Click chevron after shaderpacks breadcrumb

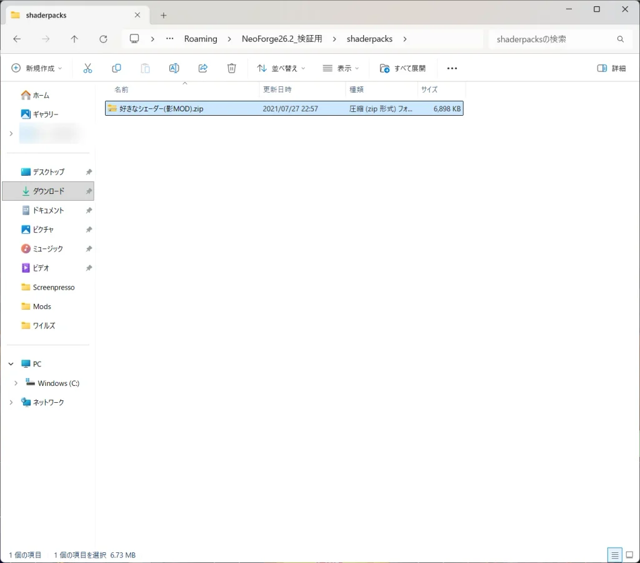click(405, 39)
